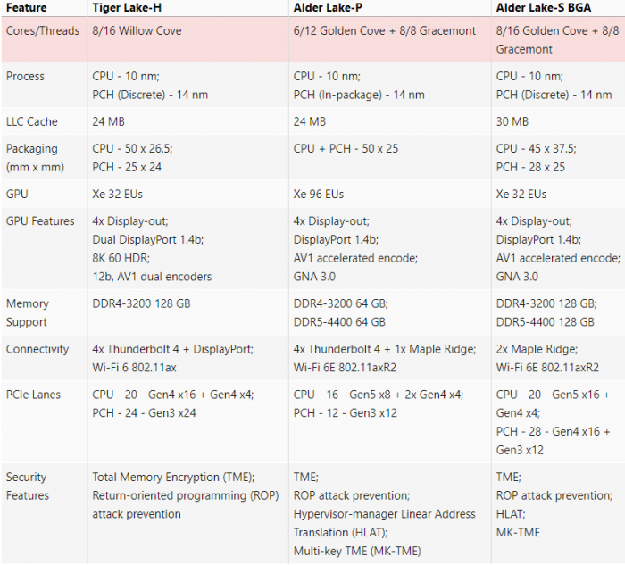Image resolution: width=625 pixels, height=565 pixels.
Task: Select the Connectivity row label
Action: tap(37, 349)
